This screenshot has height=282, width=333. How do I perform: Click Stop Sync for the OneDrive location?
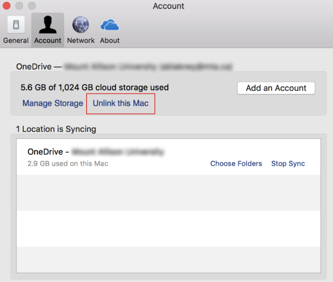coord(288,163)
